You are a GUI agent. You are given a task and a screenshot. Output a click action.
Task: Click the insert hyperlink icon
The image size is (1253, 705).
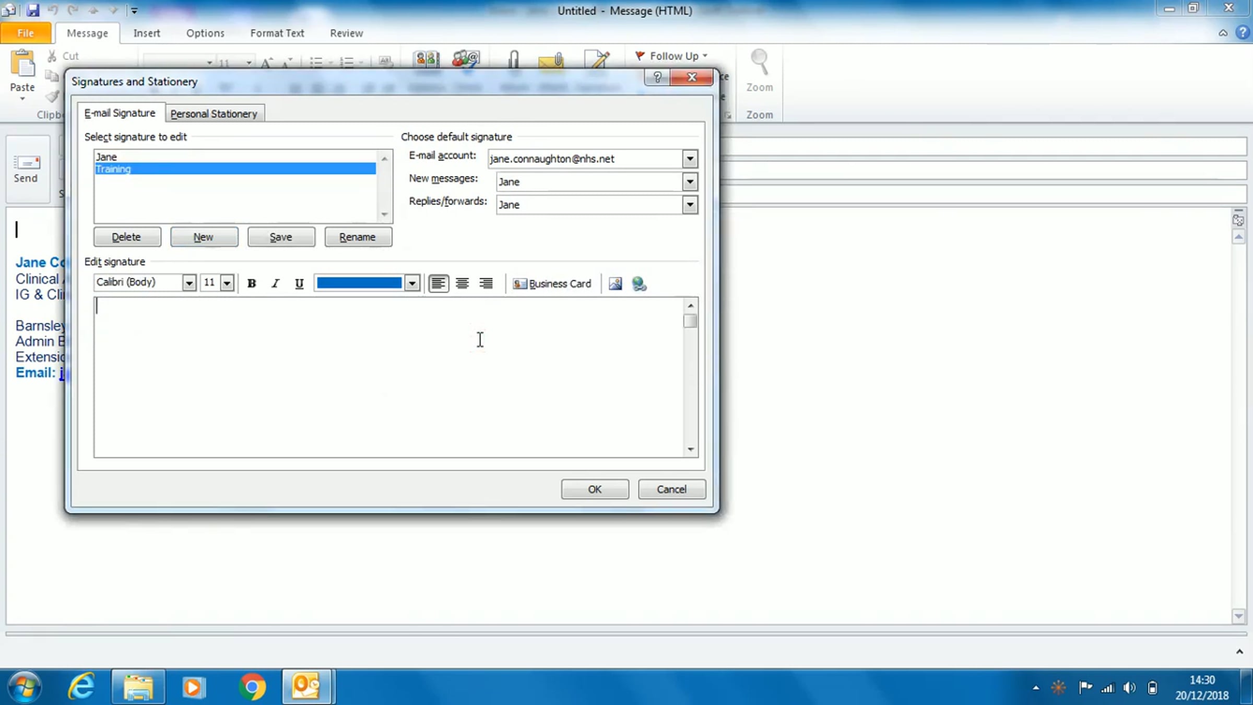639,283
